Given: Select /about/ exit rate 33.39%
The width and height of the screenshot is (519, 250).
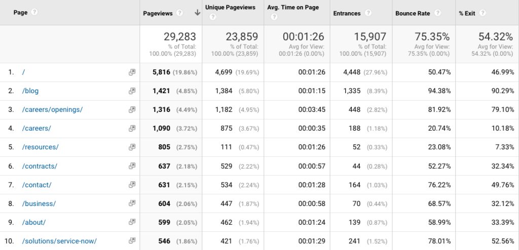Looking at the screenshot, I should 502,222.
